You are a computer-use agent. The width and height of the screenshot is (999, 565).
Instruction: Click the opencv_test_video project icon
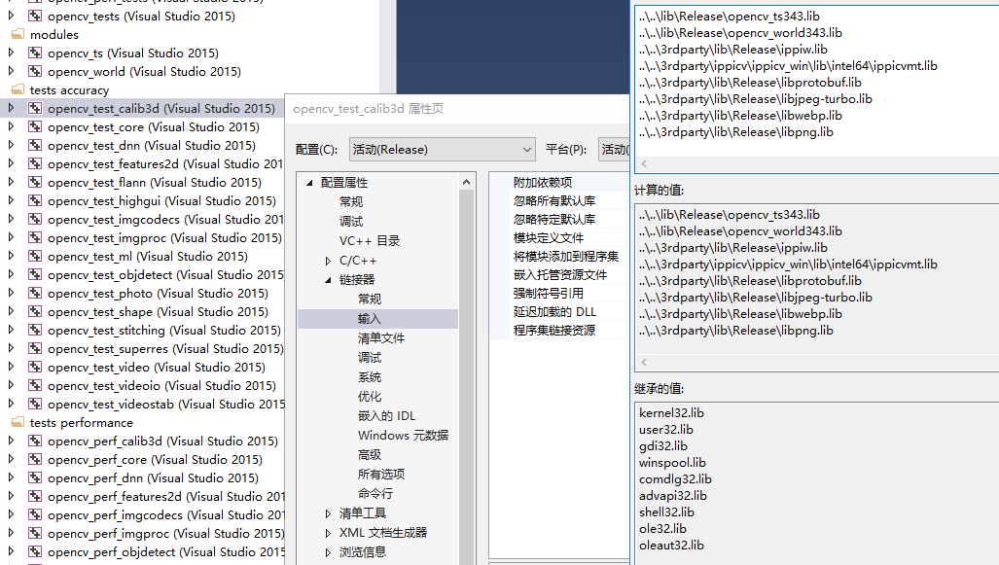click(x=35, y=367)
